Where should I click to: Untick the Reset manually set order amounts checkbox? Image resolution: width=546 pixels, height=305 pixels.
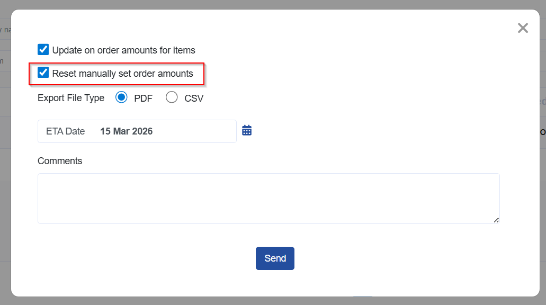click(43, 73)
